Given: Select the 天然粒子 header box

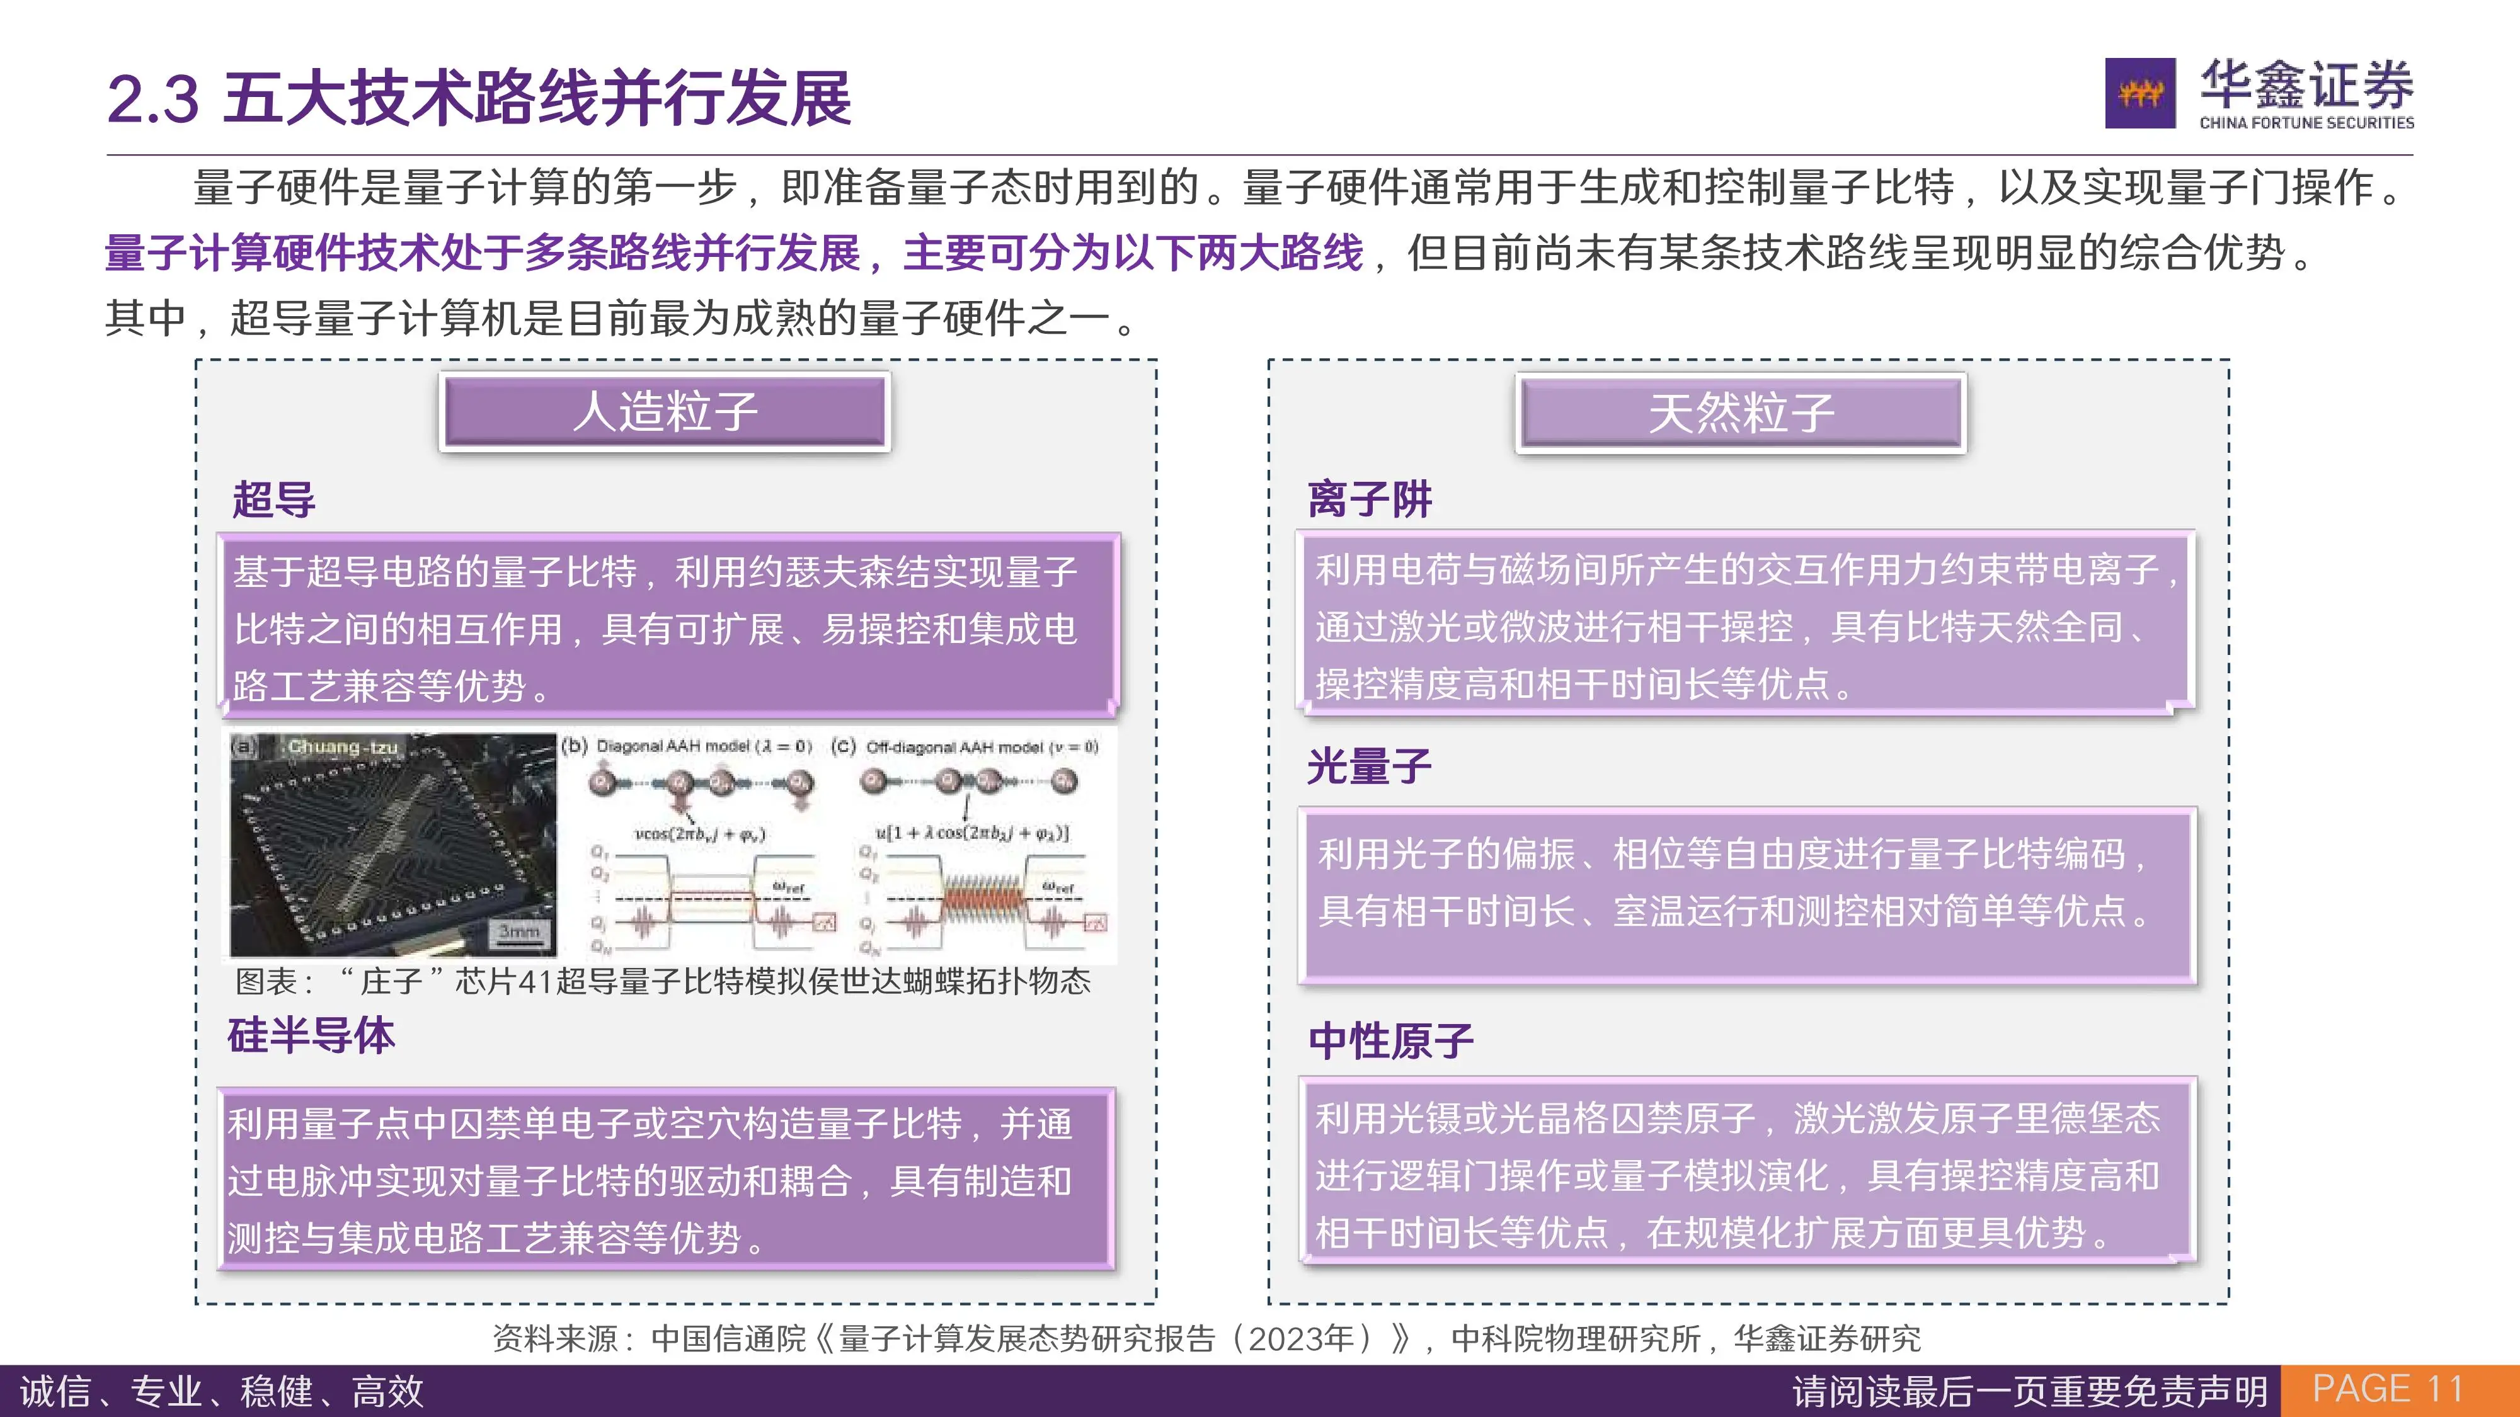Looking at the screenshot, I should click(1740, 413).
